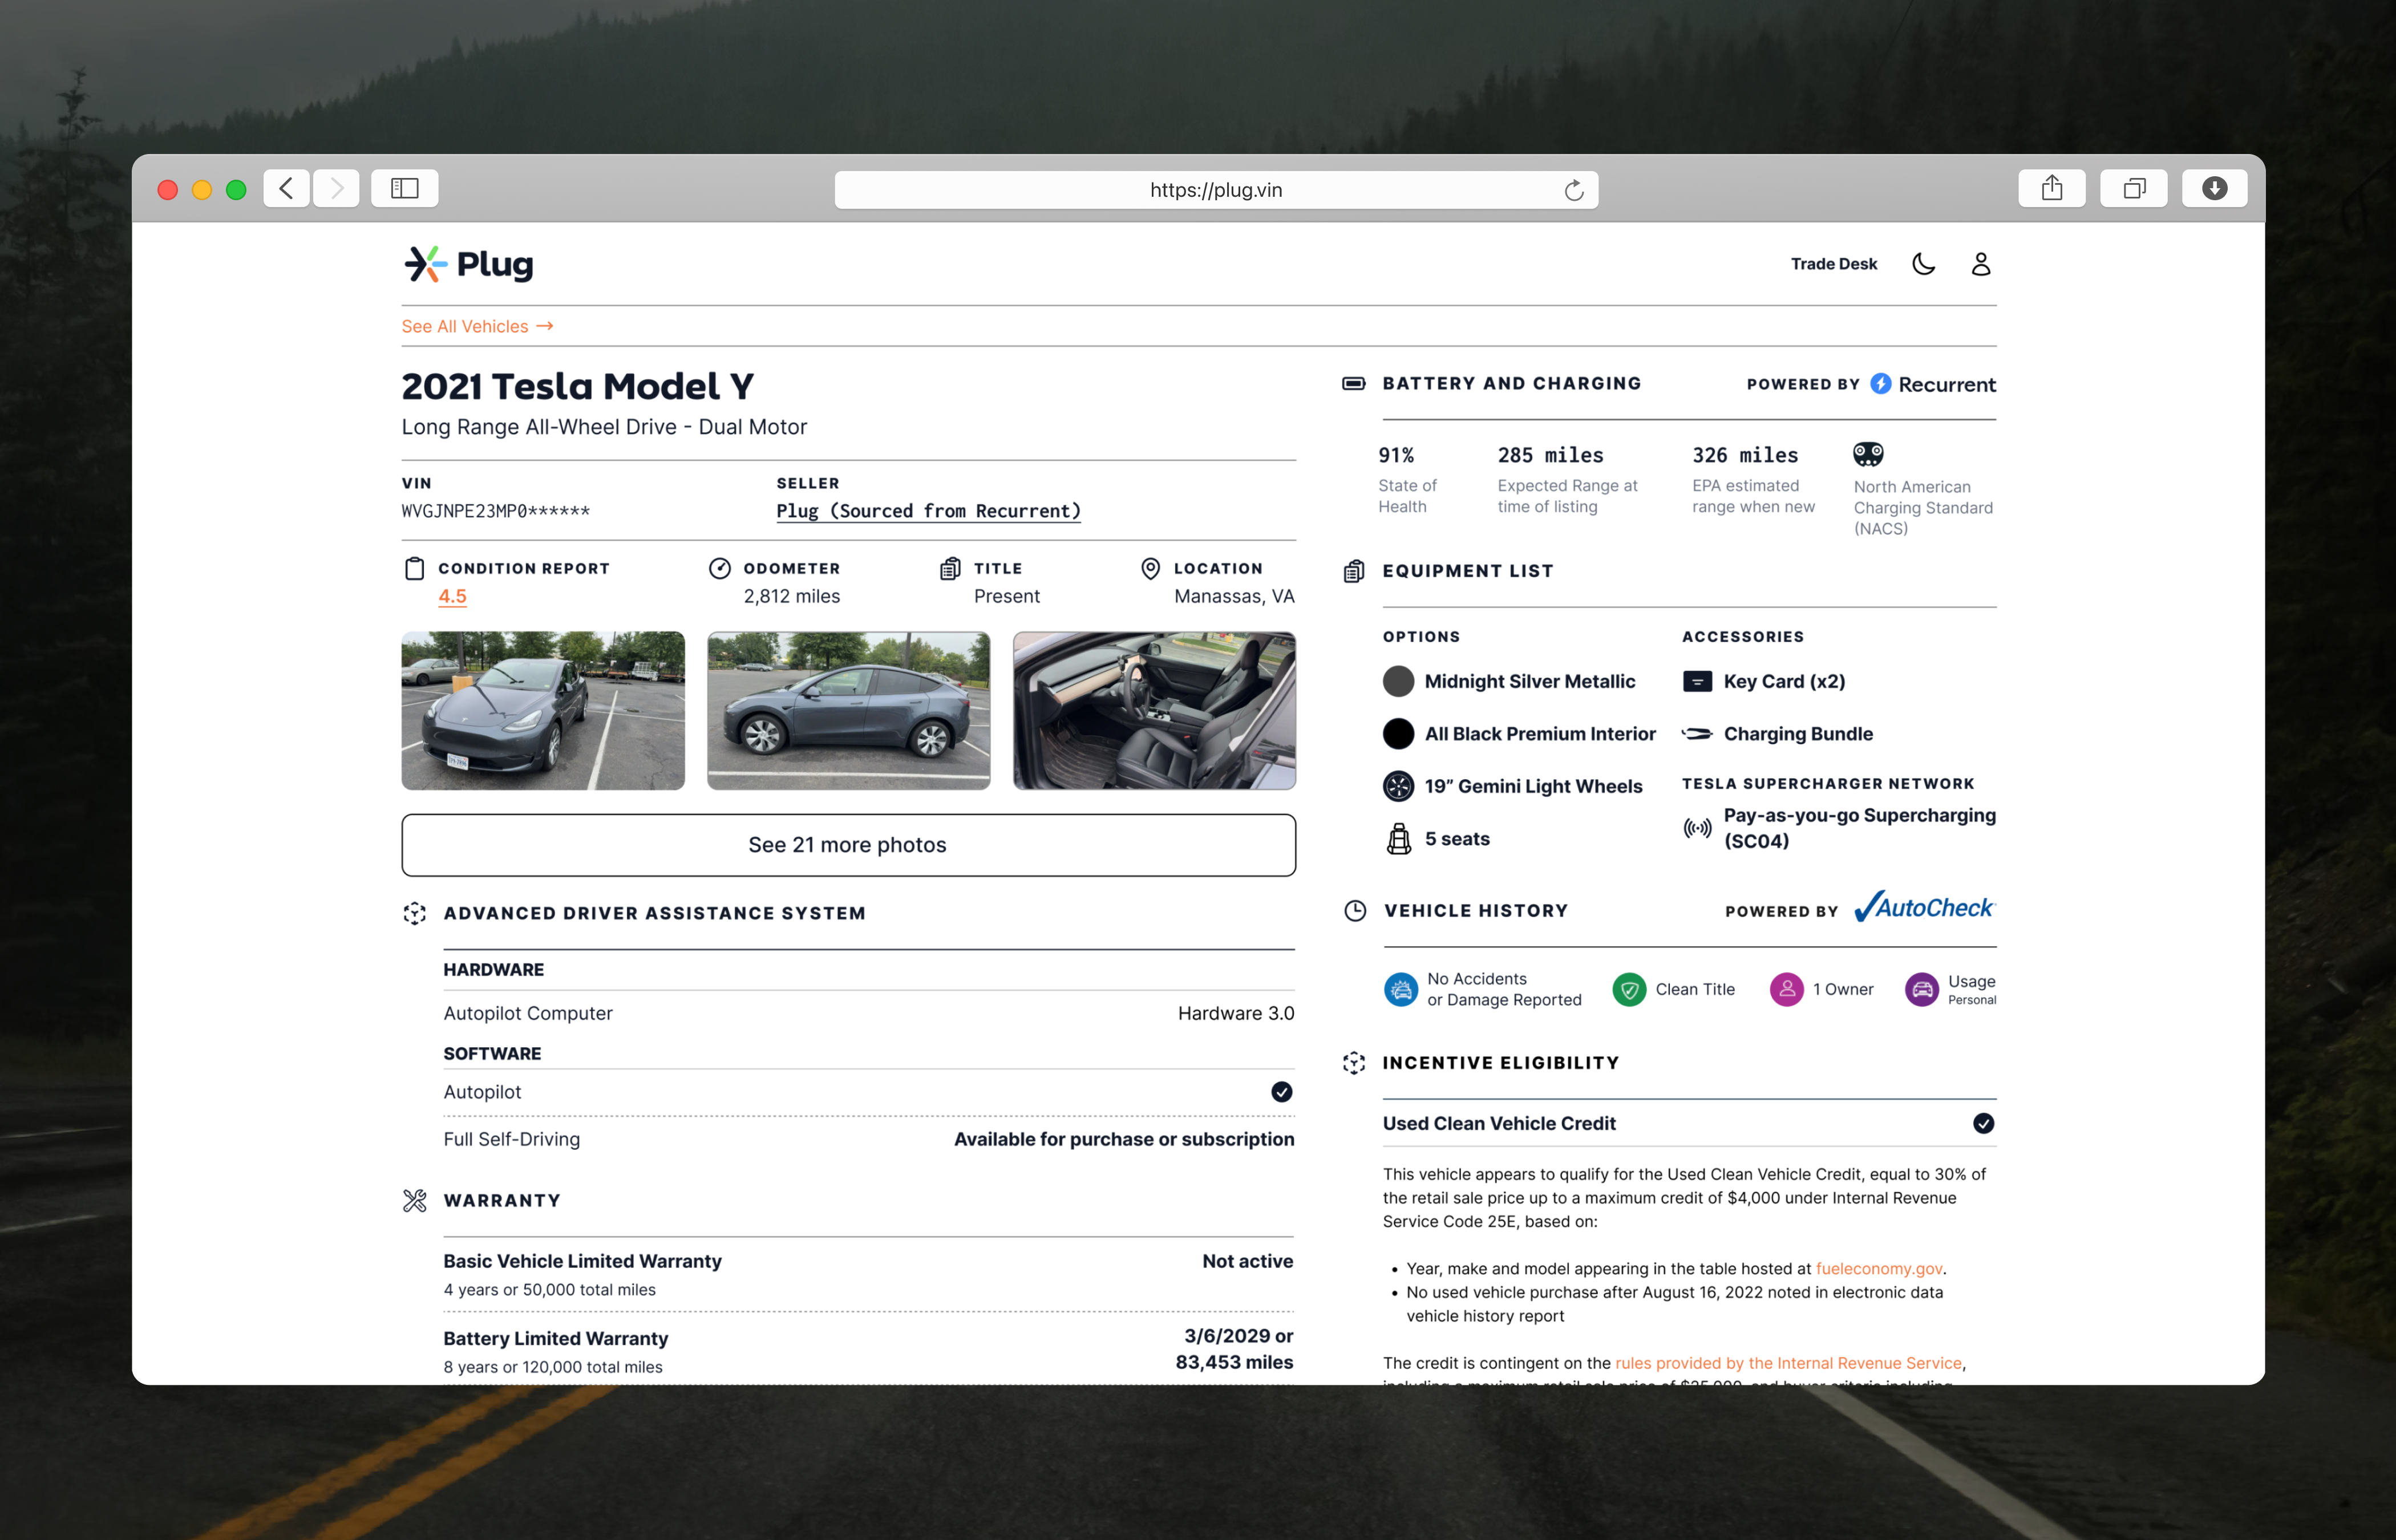The width and height of the screenshot is (2396, 1540).
Task: Click the Odometer gauge icon
Action: pos(720,568)
